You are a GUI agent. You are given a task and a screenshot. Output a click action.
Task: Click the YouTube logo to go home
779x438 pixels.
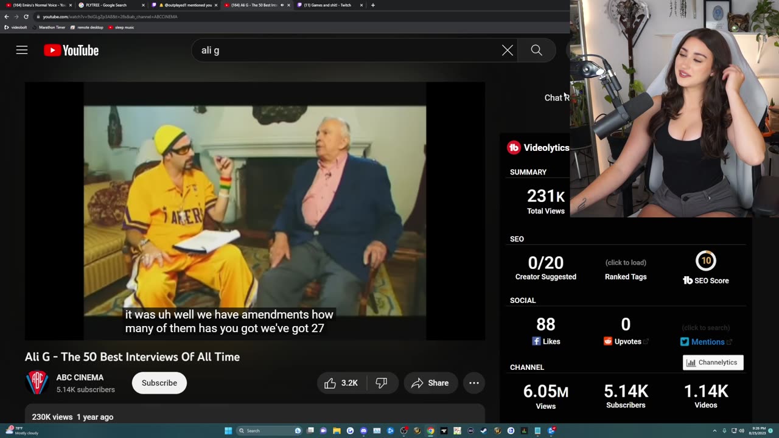[71, 50]
